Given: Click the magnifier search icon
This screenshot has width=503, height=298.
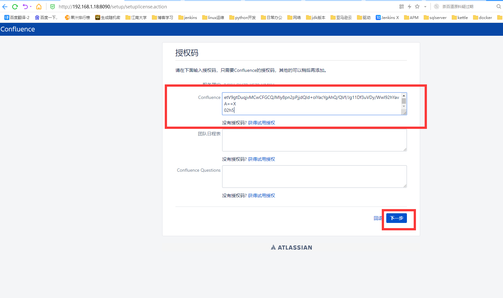Looking at the screenshot, I should (499, 6).
